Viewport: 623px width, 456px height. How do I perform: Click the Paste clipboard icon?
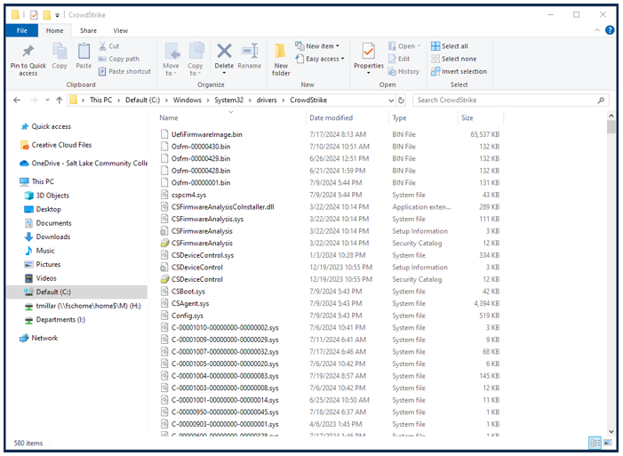[84, 52]
